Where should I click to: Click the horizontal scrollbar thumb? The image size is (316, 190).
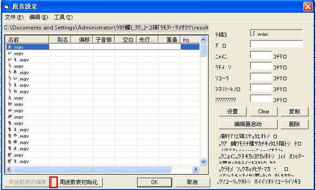point(92,170)
